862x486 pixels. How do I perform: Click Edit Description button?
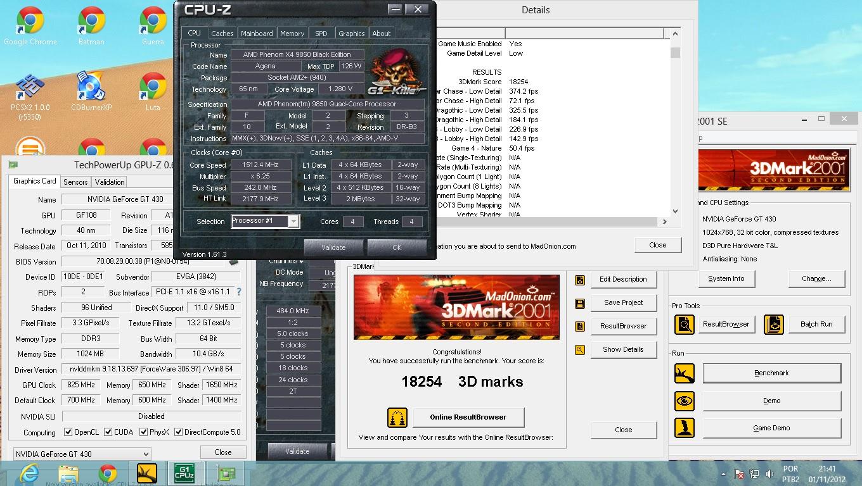[x=623, y=279]
